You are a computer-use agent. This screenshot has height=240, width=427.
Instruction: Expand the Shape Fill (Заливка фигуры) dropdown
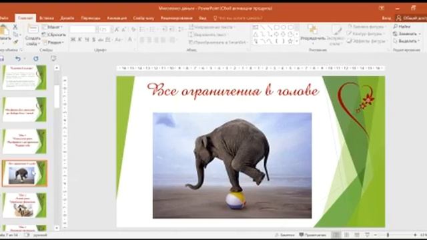[367, 27]
